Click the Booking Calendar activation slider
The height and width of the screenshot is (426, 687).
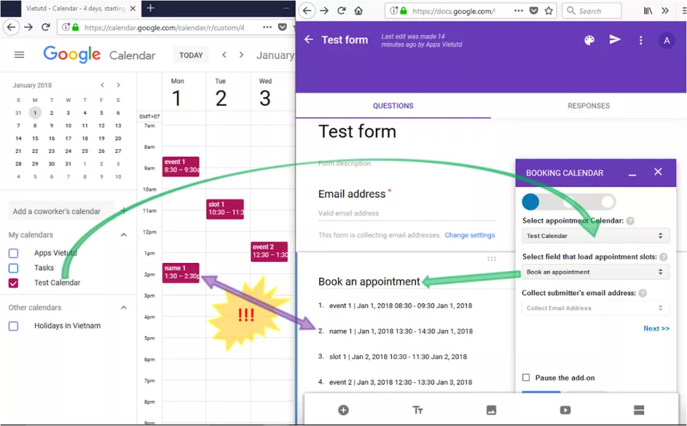531,202
